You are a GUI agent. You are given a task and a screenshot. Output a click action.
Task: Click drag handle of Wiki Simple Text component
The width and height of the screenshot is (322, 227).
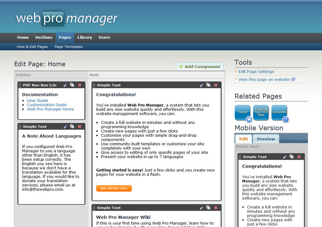[x=94, y=208]
